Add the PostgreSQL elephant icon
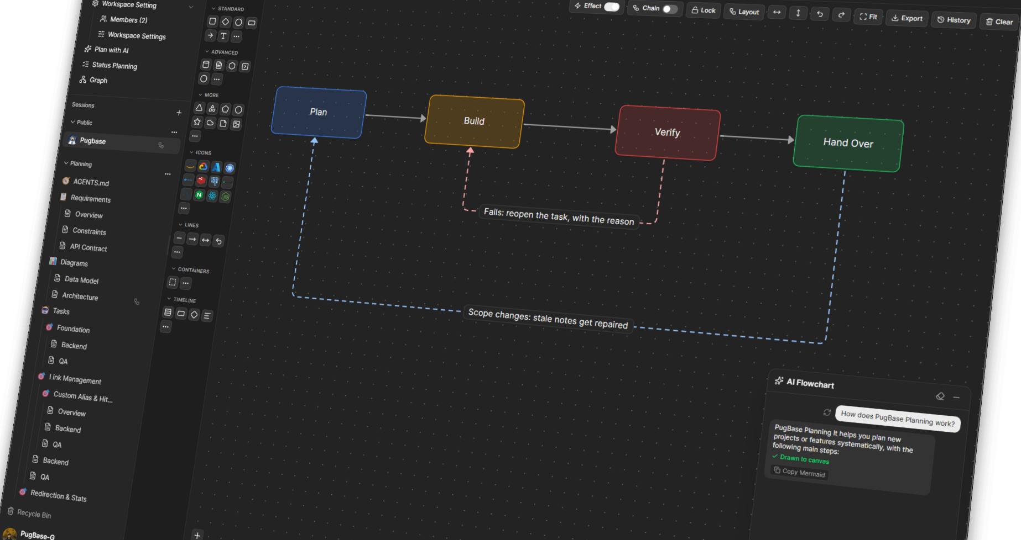The height and width of the screenshot is (540, 1021). pos(215,181)
